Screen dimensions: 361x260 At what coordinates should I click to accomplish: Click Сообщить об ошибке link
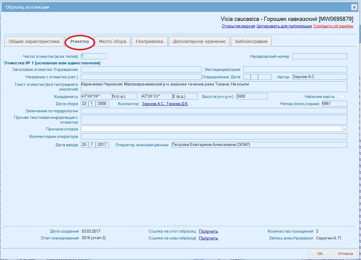(333, 26)
